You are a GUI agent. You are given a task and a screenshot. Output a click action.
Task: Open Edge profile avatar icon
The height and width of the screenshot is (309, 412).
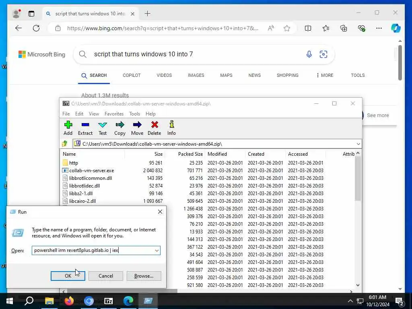16,14
